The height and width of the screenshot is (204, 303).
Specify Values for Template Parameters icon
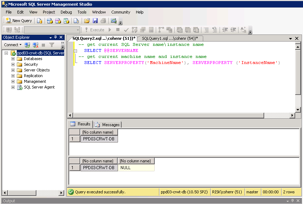point(243,30)
